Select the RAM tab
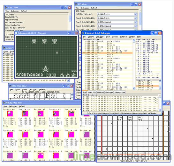174x166 pixels. 85,92
